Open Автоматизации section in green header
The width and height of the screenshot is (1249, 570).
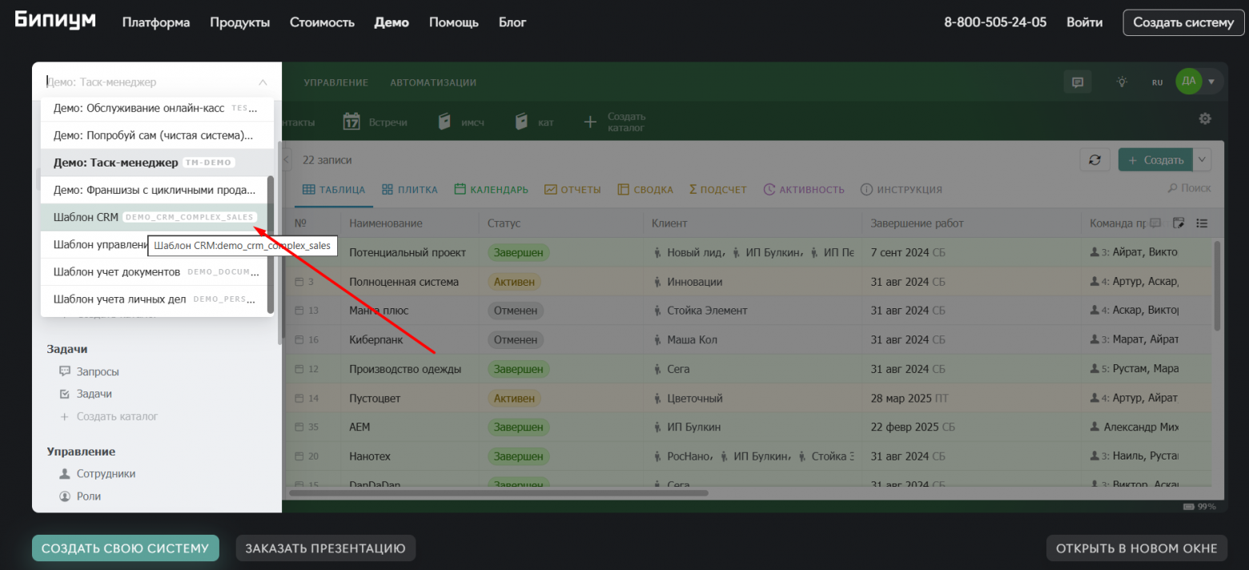pyautogui.click(x=433, y=82)
